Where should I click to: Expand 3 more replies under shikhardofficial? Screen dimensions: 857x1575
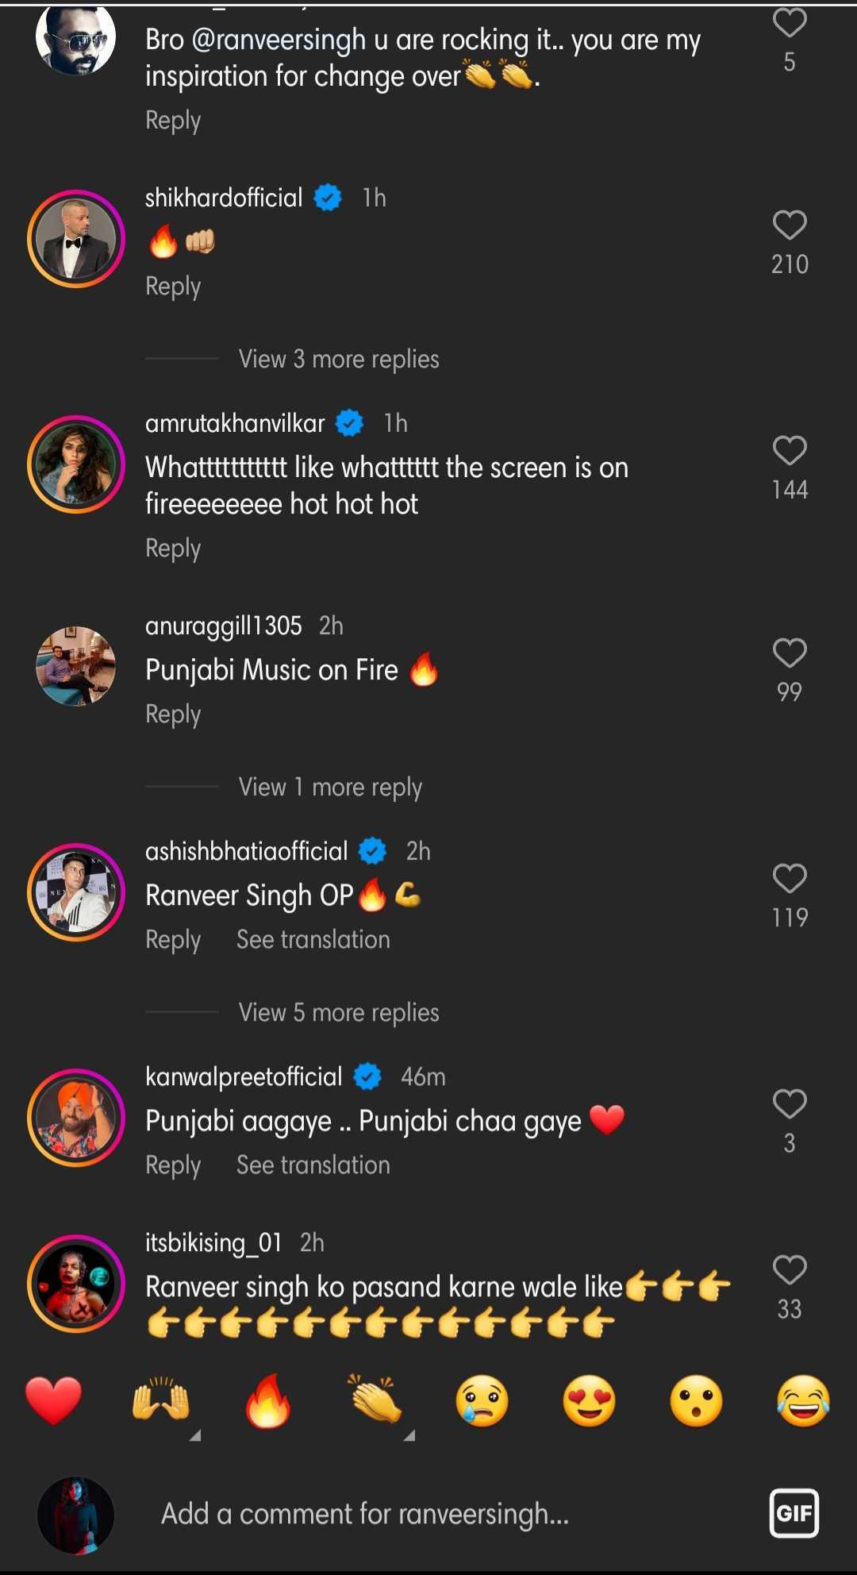pyautogui.click(x=339, y=360)
